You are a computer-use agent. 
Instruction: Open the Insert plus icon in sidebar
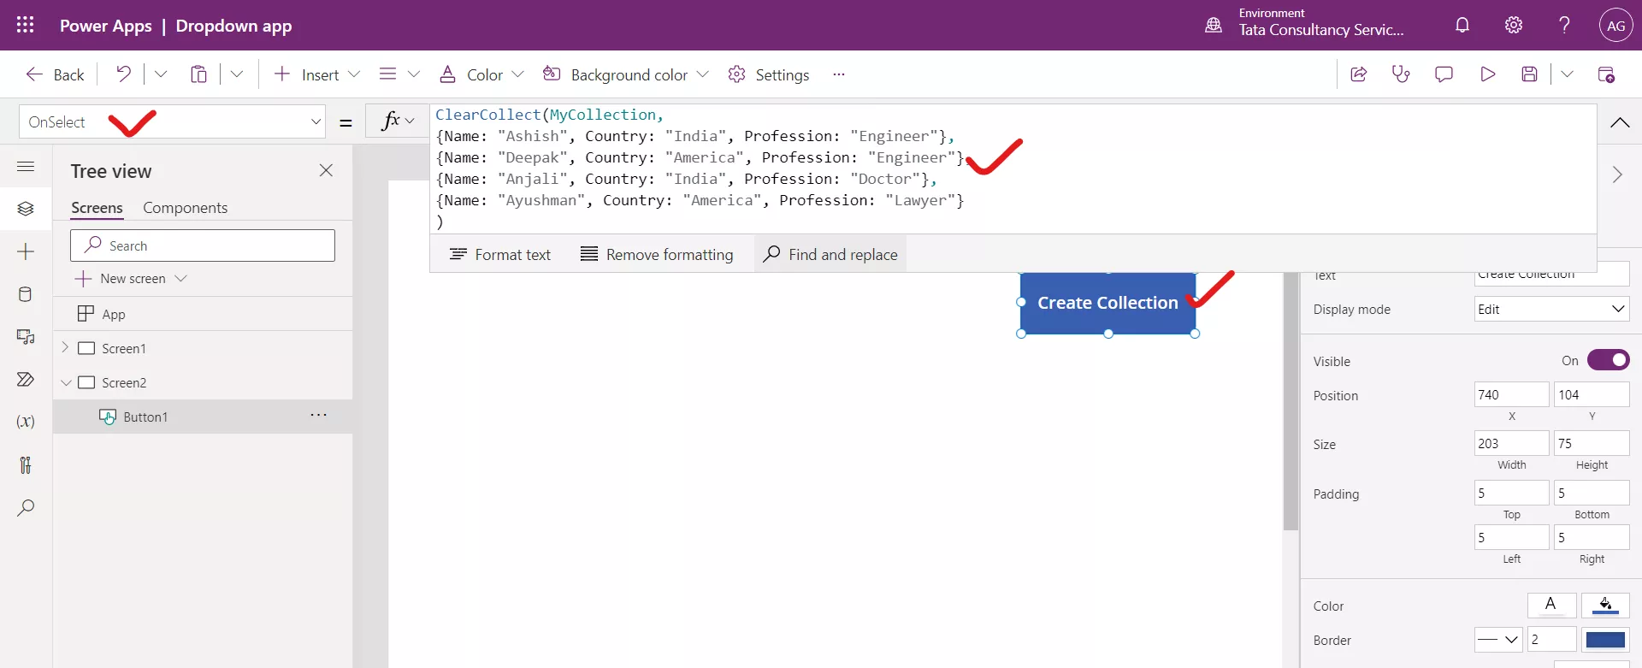click(26, 251)
